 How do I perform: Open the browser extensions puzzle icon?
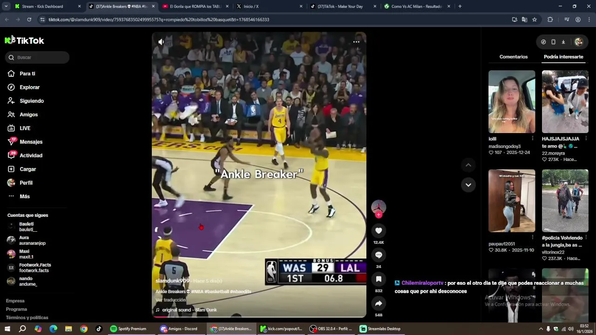(x=550, y=20)
